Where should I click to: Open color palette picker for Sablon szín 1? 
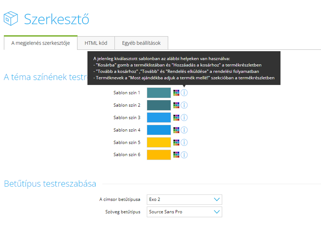[x=176, y=93]
